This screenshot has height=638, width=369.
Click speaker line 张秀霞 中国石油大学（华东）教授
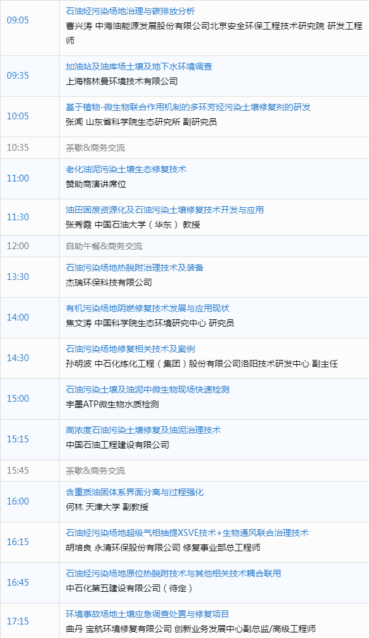tap(133, 224)
